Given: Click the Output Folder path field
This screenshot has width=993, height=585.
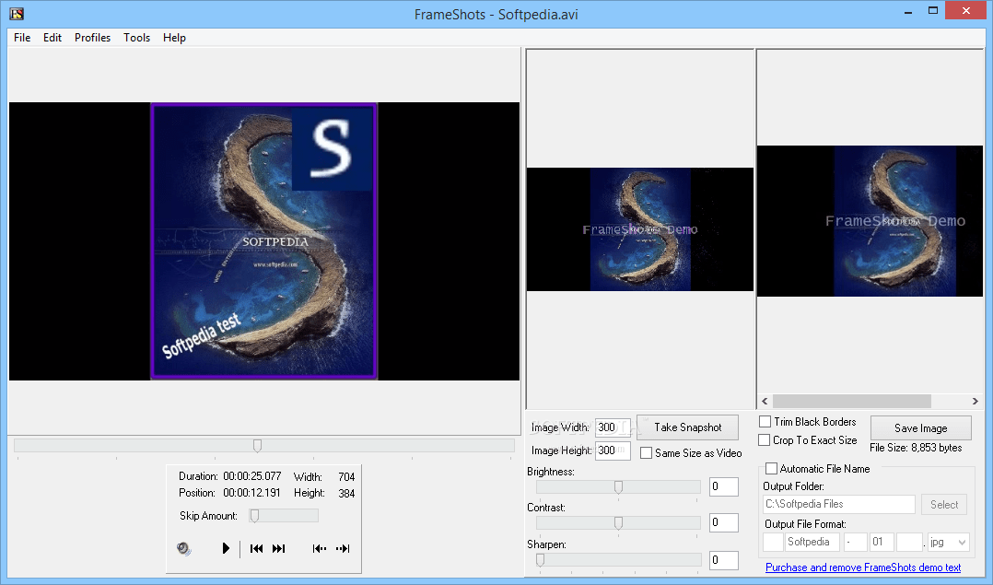Looking at the screenshot, I should click(839, 504).
